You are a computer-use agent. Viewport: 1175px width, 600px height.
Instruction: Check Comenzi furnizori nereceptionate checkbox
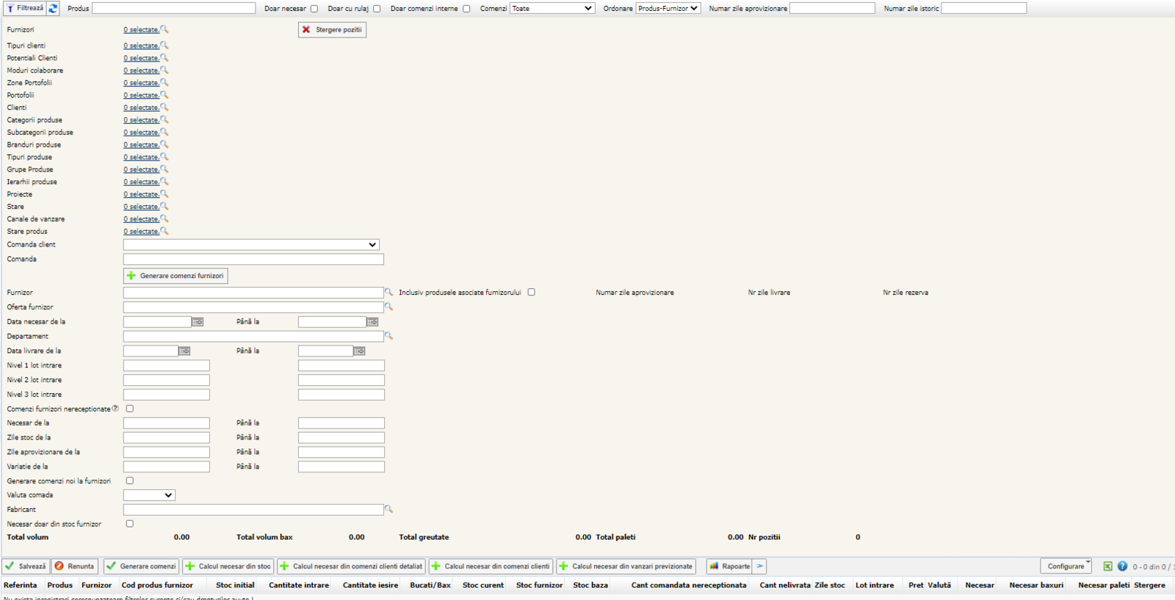click(x=130, y=409)
